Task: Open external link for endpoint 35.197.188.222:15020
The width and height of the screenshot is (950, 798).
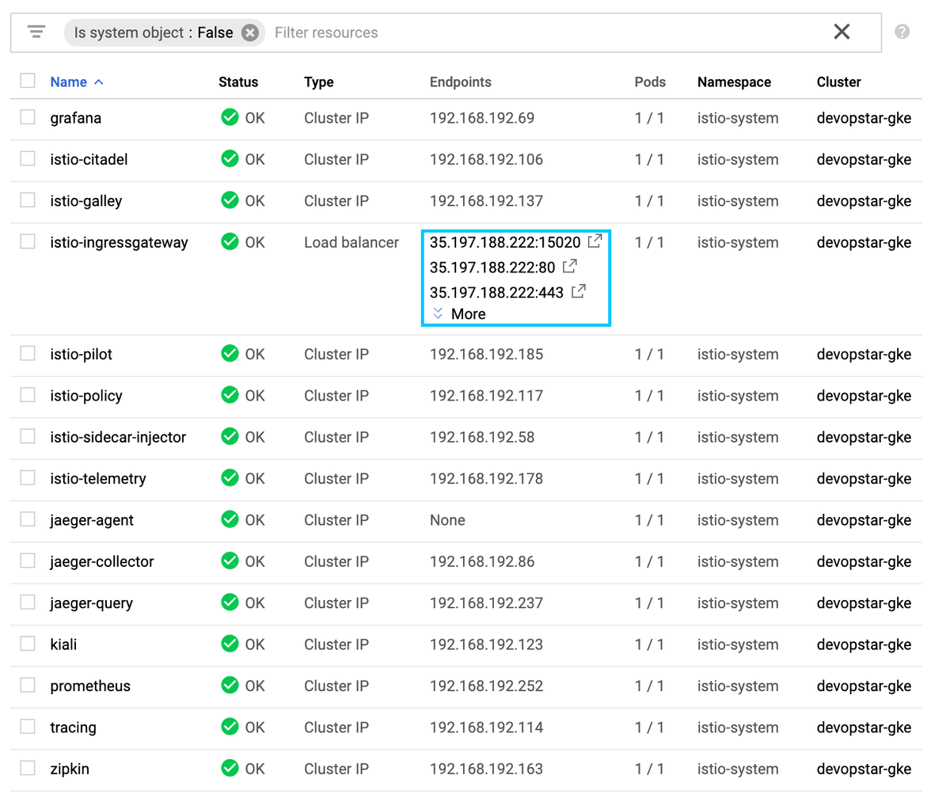Action: click(595, 241)
